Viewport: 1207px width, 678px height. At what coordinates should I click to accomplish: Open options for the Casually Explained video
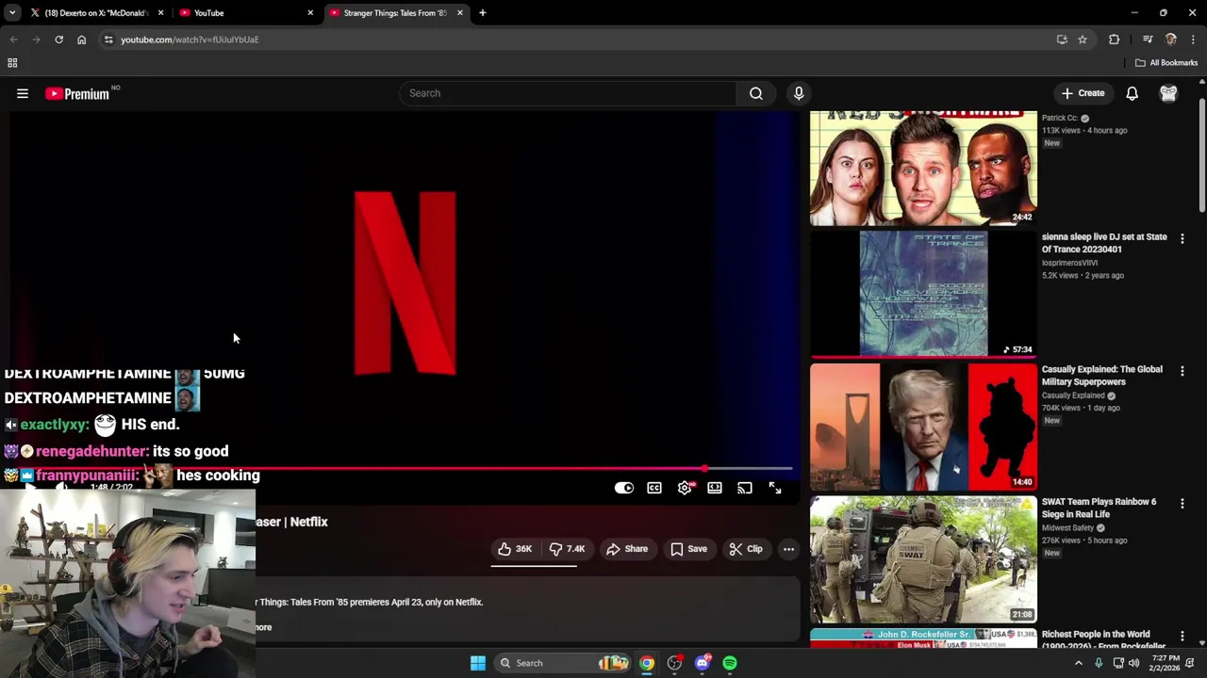coord(1182,371)
